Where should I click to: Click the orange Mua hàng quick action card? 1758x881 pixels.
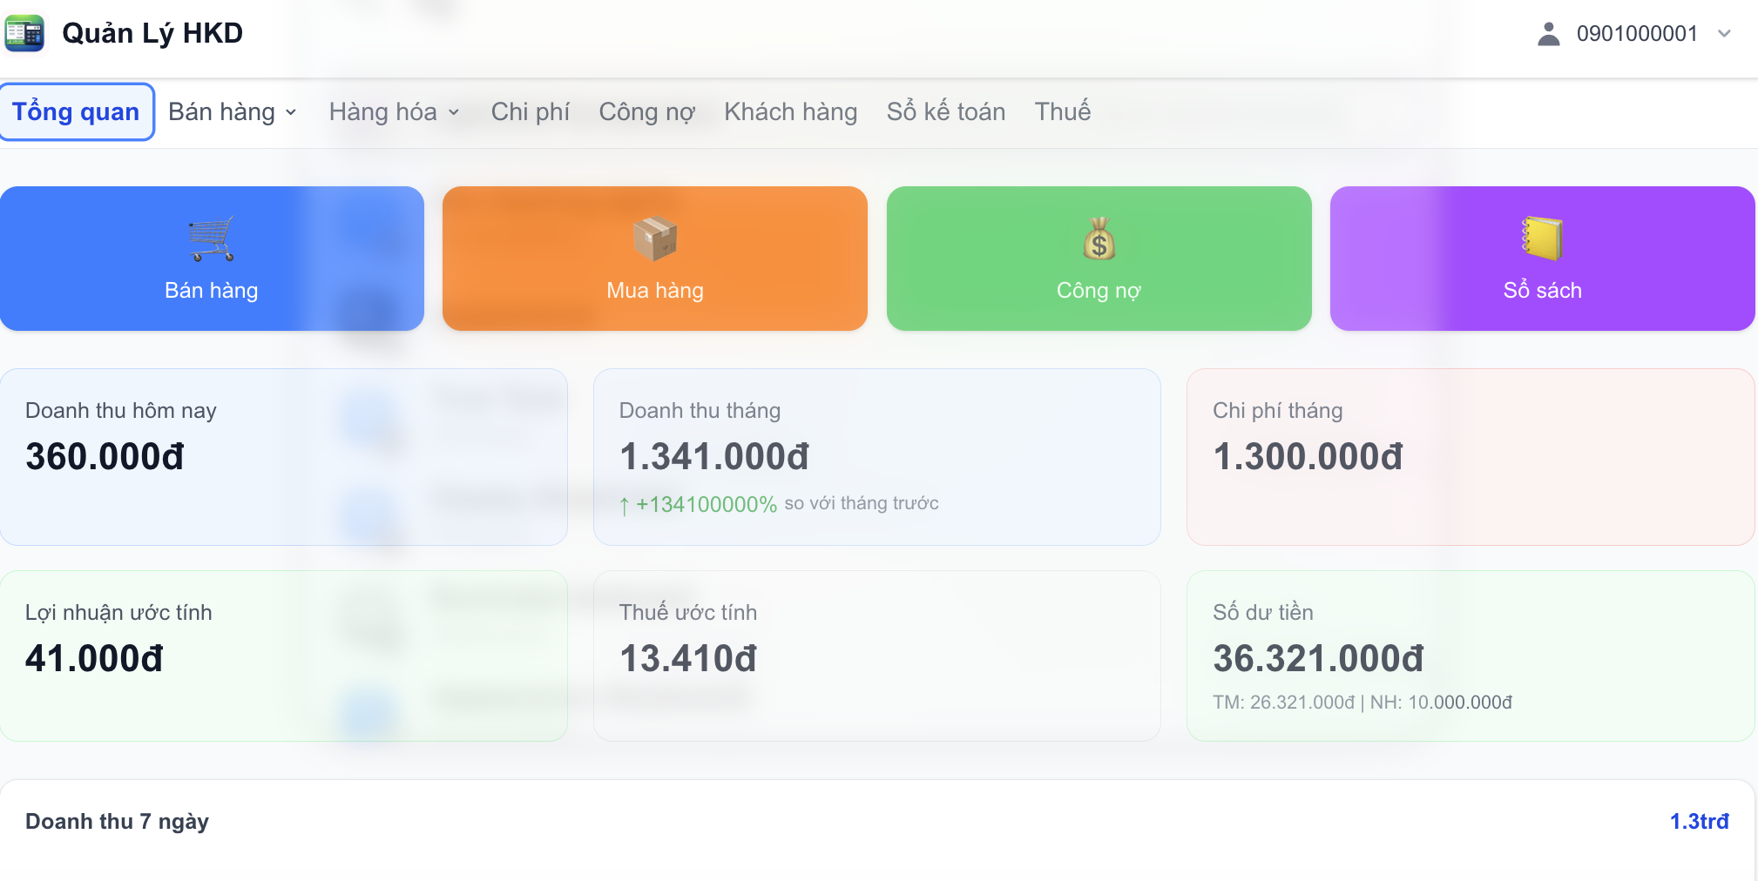click(x=655, y=259)
